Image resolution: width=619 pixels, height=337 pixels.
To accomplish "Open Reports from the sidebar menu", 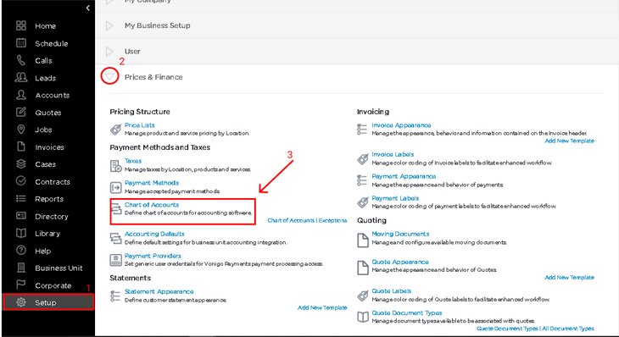I will pyautogui.click(x=49, y=199).
